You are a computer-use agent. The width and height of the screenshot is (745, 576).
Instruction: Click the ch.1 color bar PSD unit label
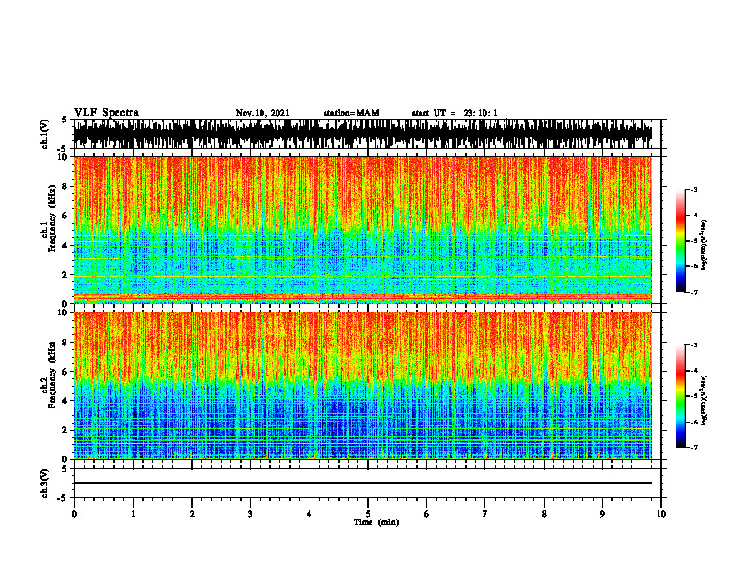(705, 246)
